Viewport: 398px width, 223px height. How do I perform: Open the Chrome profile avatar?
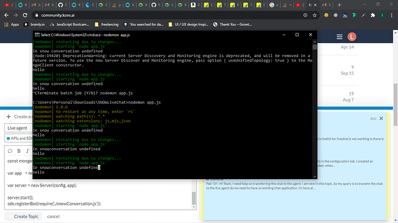(x=382, y=15)
